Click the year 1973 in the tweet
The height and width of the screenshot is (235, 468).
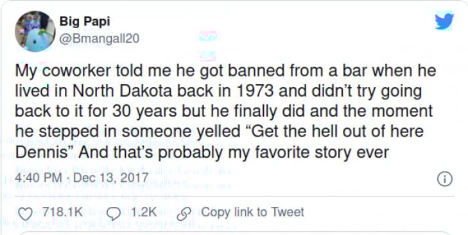click(259, 91)
